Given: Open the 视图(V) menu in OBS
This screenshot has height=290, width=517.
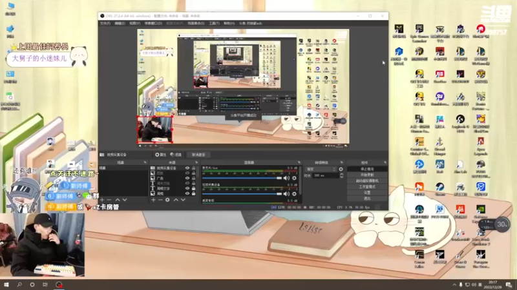Looking at the screenshot, I should (134, 23).
